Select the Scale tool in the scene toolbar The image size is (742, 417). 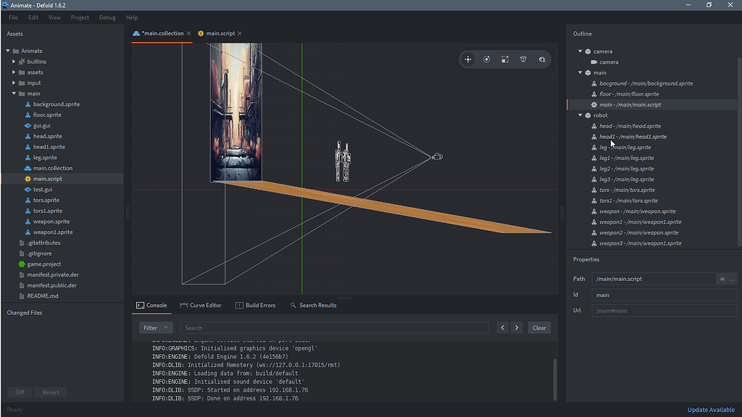click(x=504, y=59)
